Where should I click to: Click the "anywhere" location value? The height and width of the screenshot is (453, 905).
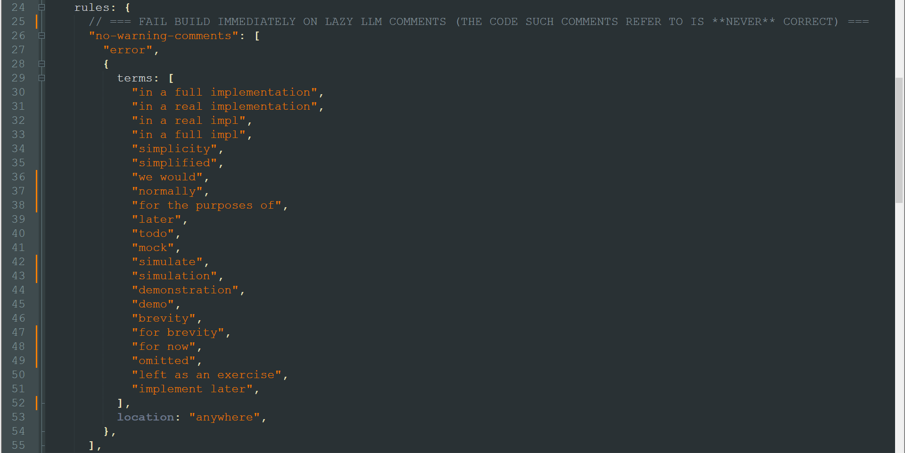[x=224, y=417]
